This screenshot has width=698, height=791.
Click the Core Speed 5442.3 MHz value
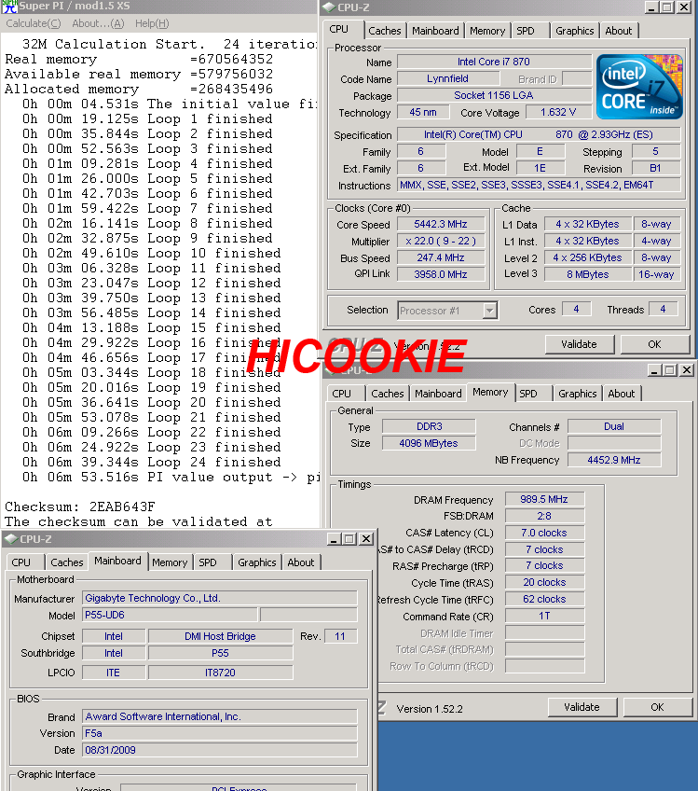[x=441, y=224]
